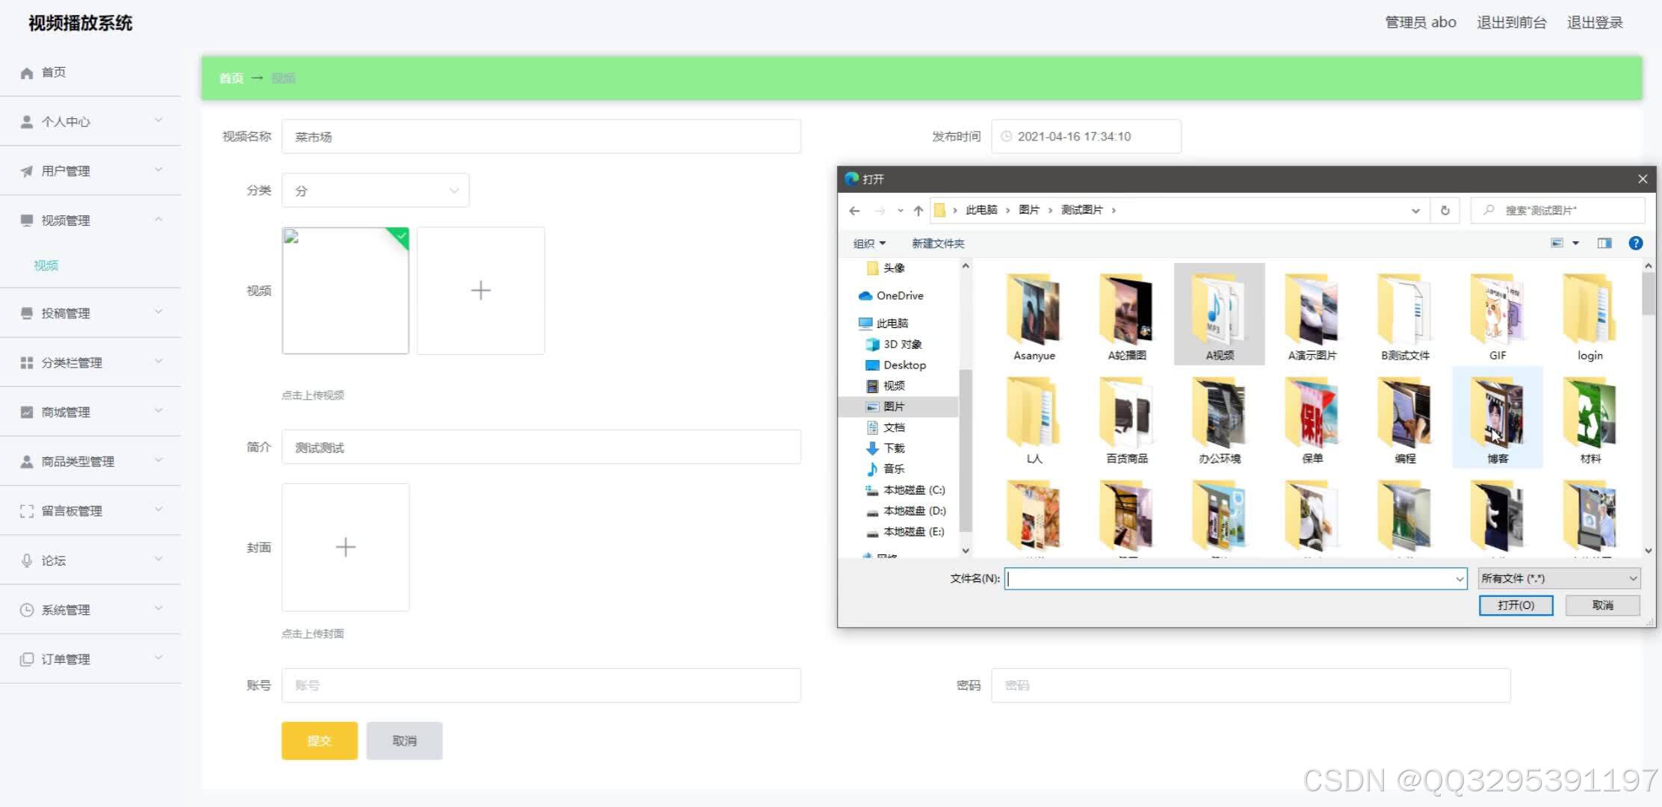Open the 所有文件 file type dropdown
The width and height of the screenshot is (1662, 807).
(x=1558, y=578)
